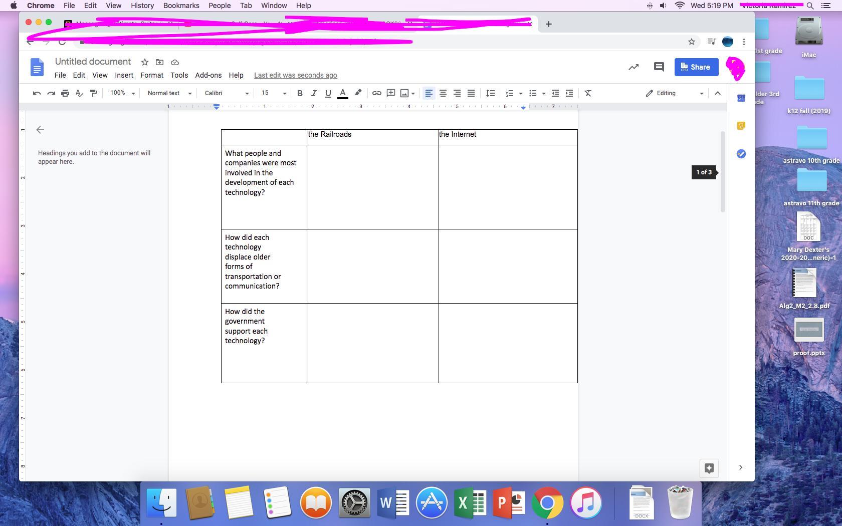Set left text alignment
Viewport: 842px width, 526px height.
click(429, 93)
